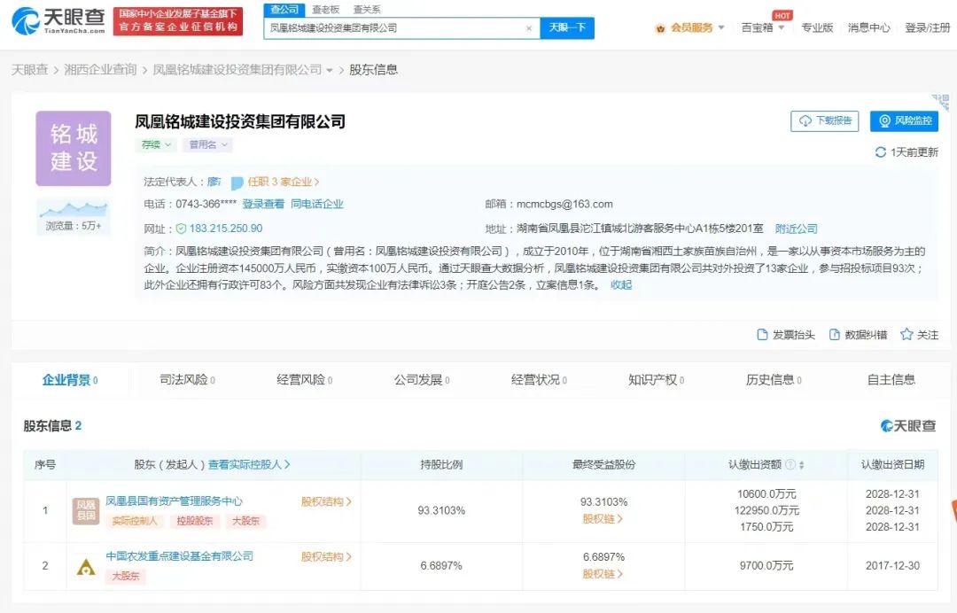Click the TianYanCha logo in header
Screen dimensions: 957x613
[x=58, y=19]
